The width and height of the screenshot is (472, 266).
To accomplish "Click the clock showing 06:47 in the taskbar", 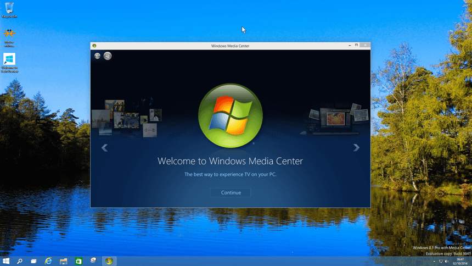I will (x=460, y=261).
